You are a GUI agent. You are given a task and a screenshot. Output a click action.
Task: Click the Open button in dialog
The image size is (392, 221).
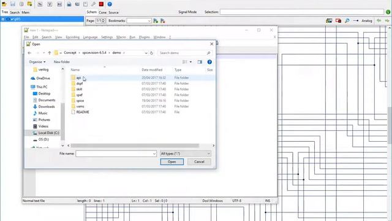[171, 162]
